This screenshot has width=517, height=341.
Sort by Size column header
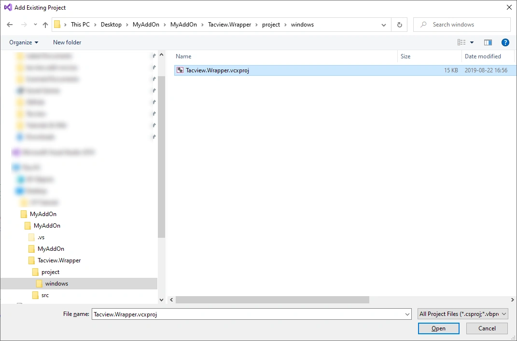[x=430, y=56]
